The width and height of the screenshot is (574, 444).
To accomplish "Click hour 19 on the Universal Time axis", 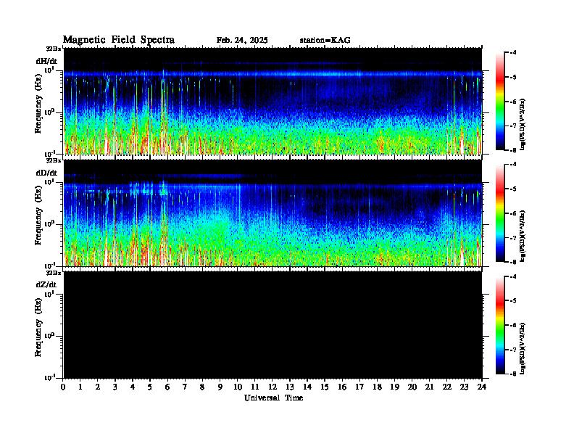I will (394, 387).
